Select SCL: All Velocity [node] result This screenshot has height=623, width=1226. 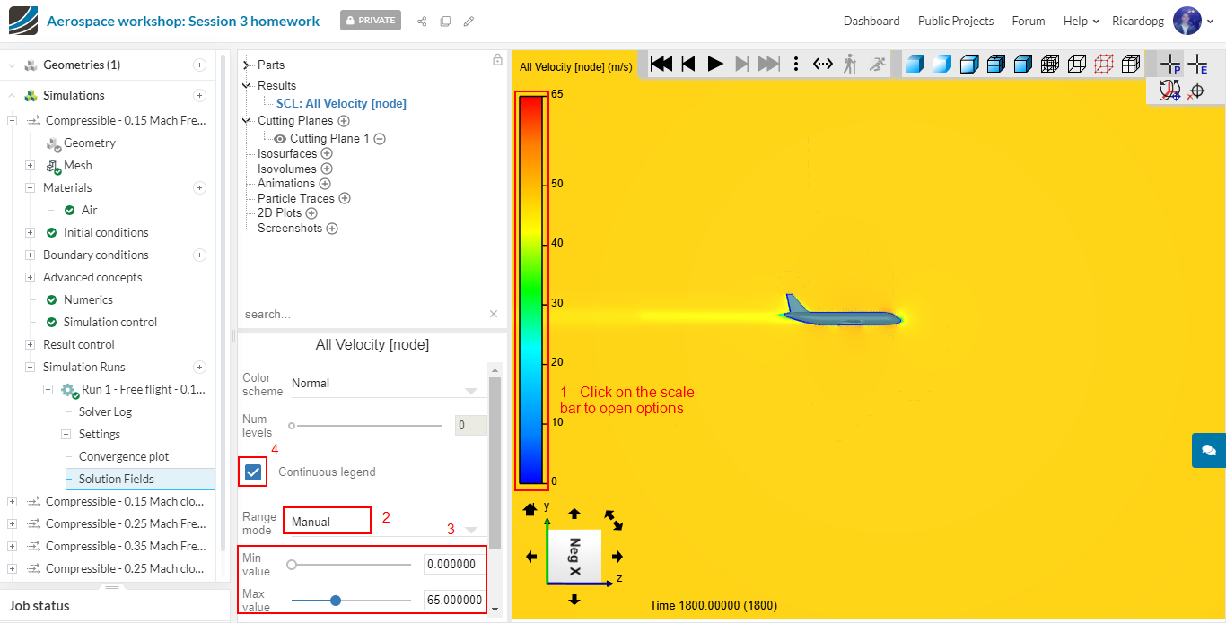tap(341, 103)
